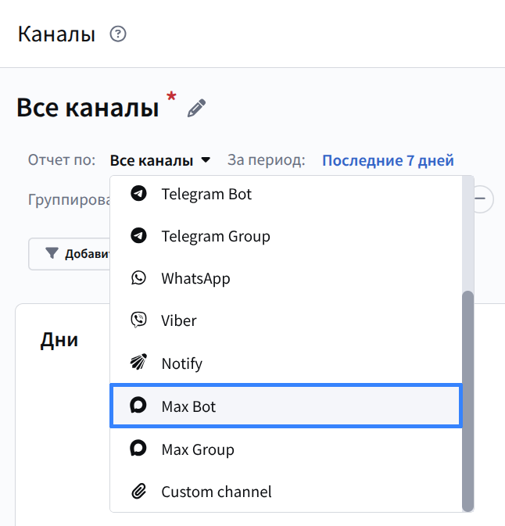The image size is (505, 526).
Task: Click the Notify channel icon
Action: [x=138, y=363]
